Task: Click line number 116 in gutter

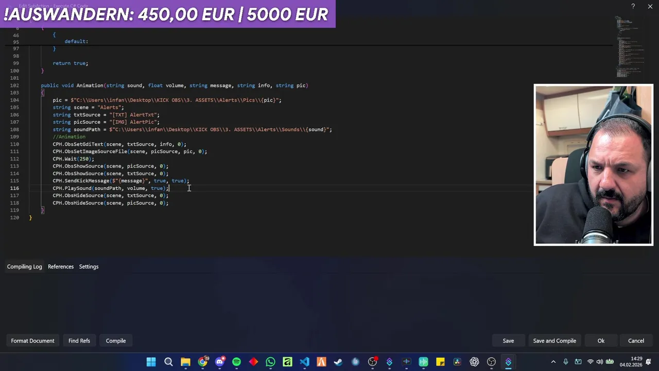Action: click(14, 188)
